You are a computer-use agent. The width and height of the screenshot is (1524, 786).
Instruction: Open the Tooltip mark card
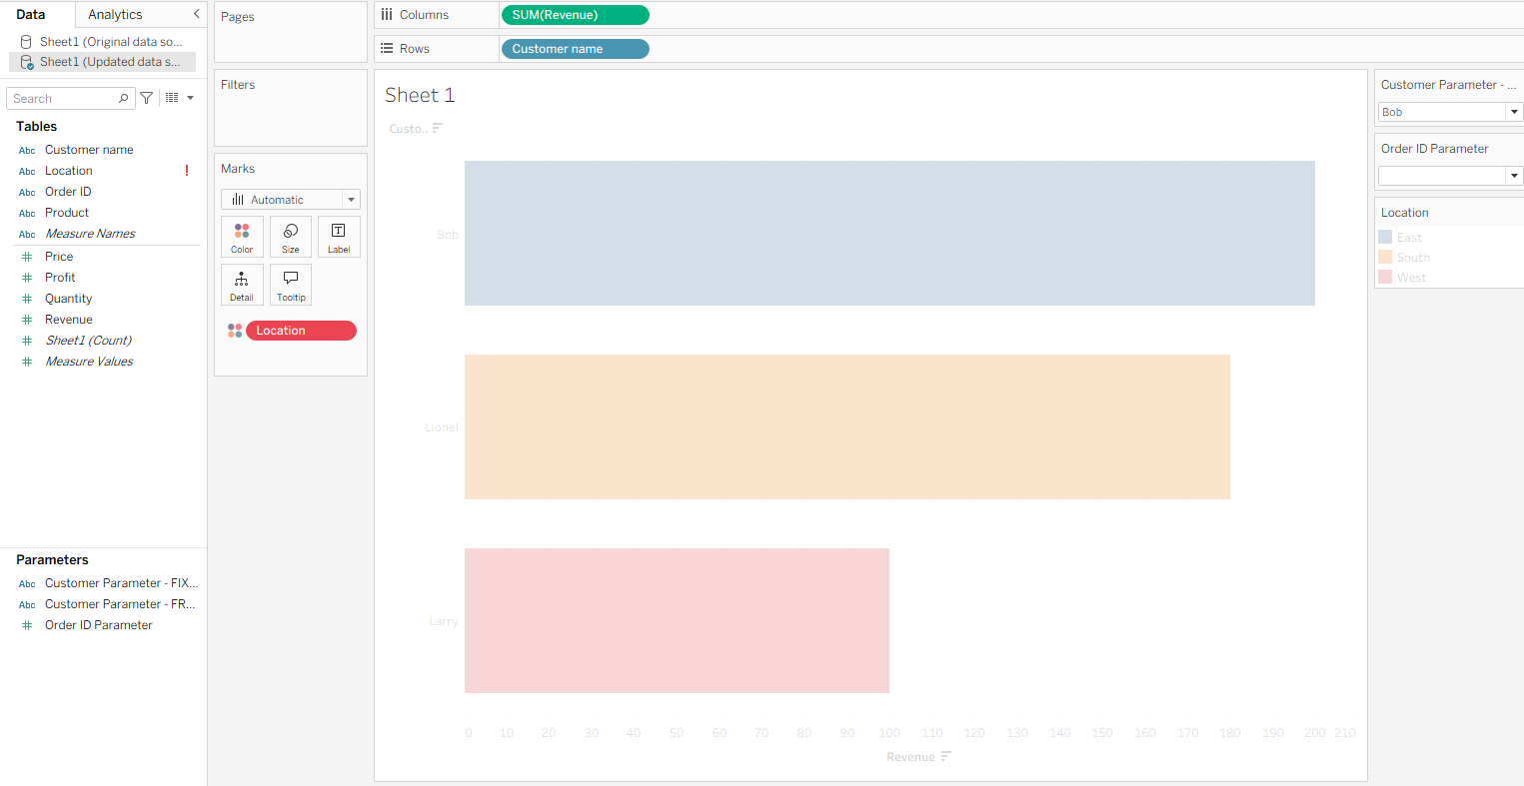pos(291,285)
